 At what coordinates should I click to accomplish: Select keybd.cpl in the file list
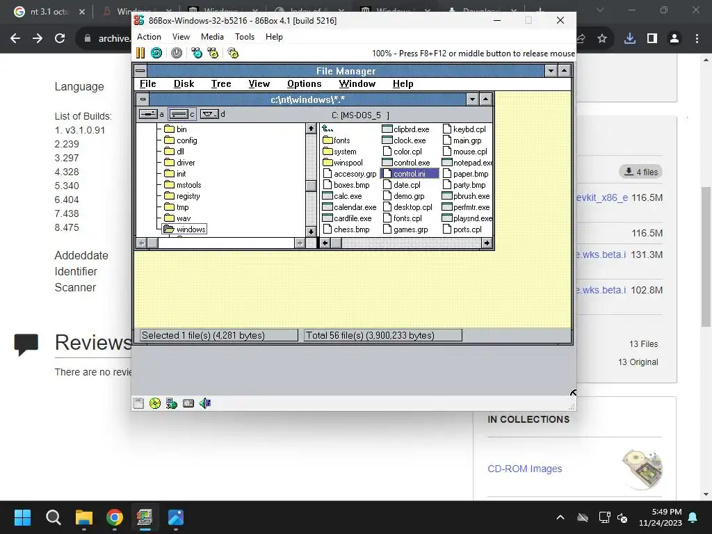[x=464, y=129]
